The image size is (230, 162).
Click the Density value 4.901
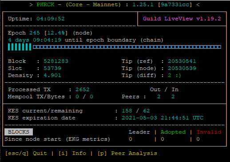52,75
